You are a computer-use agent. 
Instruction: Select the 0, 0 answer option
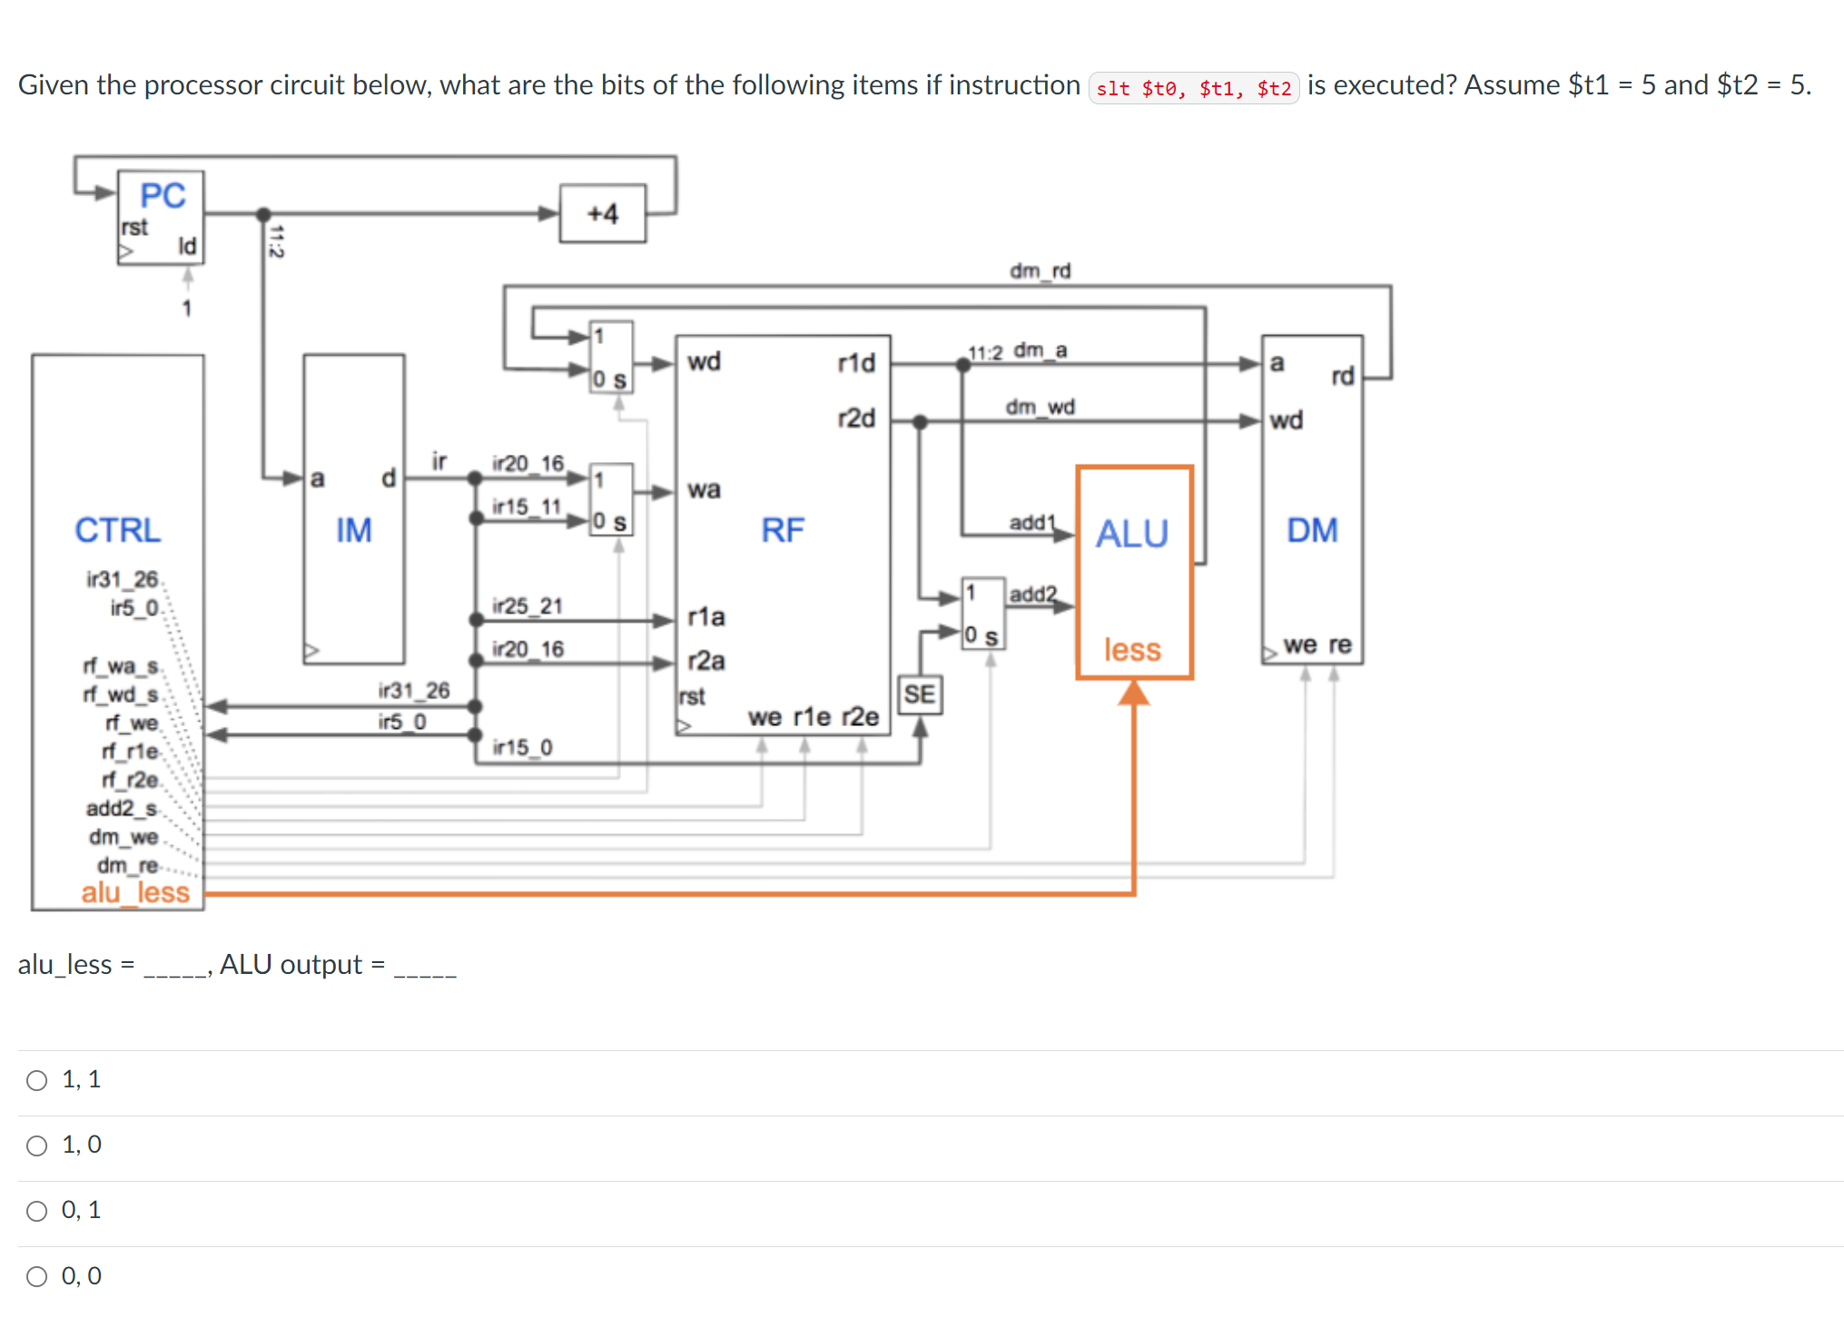click(x=37, y=1275)
